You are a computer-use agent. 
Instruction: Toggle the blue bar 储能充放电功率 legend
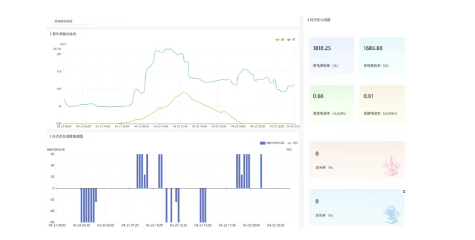pyautogui.click(x=273, y=143)
